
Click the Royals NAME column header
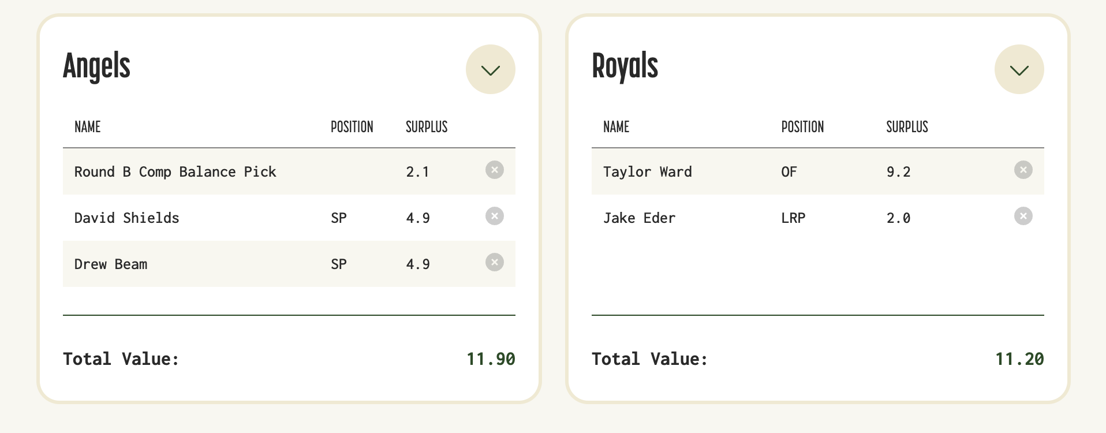(x=616, y=127)
